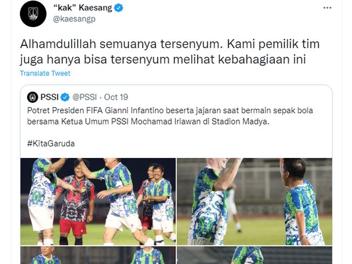Open the photo of Infantino raising his arm
The image size is (352, 264).
point(255,202)
